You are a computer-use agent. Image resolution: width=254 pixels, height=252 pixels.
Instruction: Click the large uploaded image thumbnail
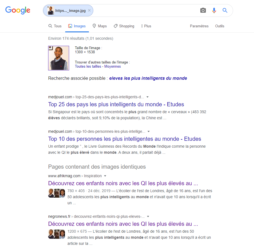pyautogui.click(x=59, y=58)
